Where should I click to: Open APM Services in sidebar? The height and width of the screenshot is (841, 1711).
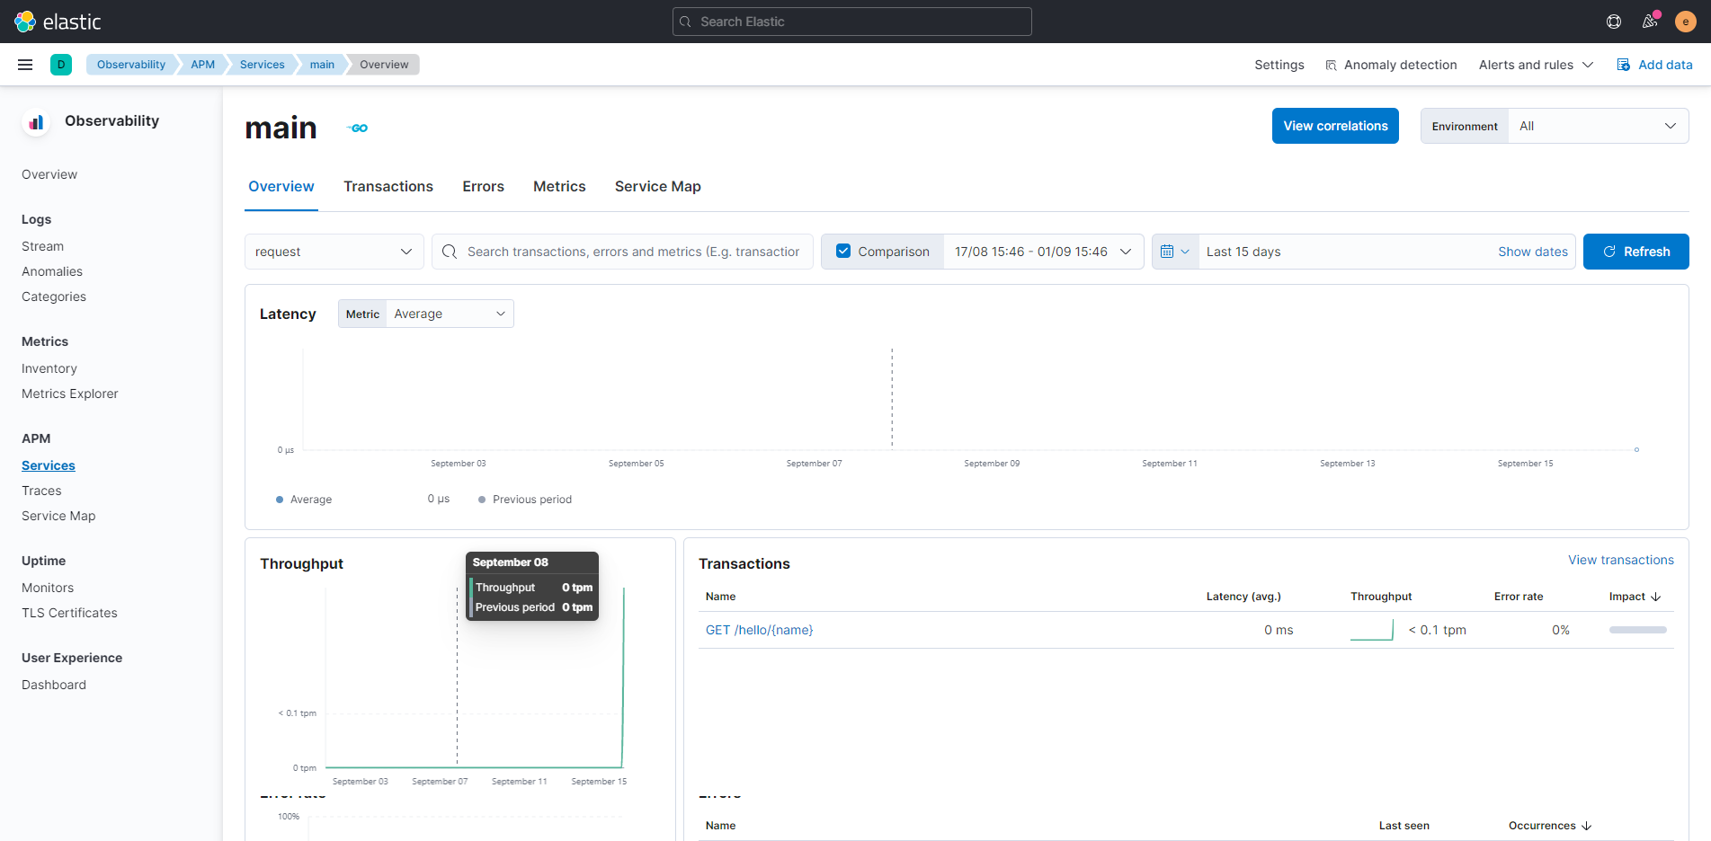[49, 465]
